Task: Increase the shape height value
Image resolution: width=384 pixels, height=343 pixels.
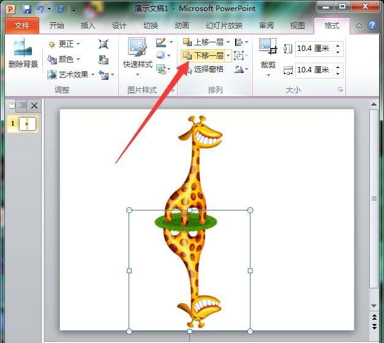Action: [x=338, y=45]
